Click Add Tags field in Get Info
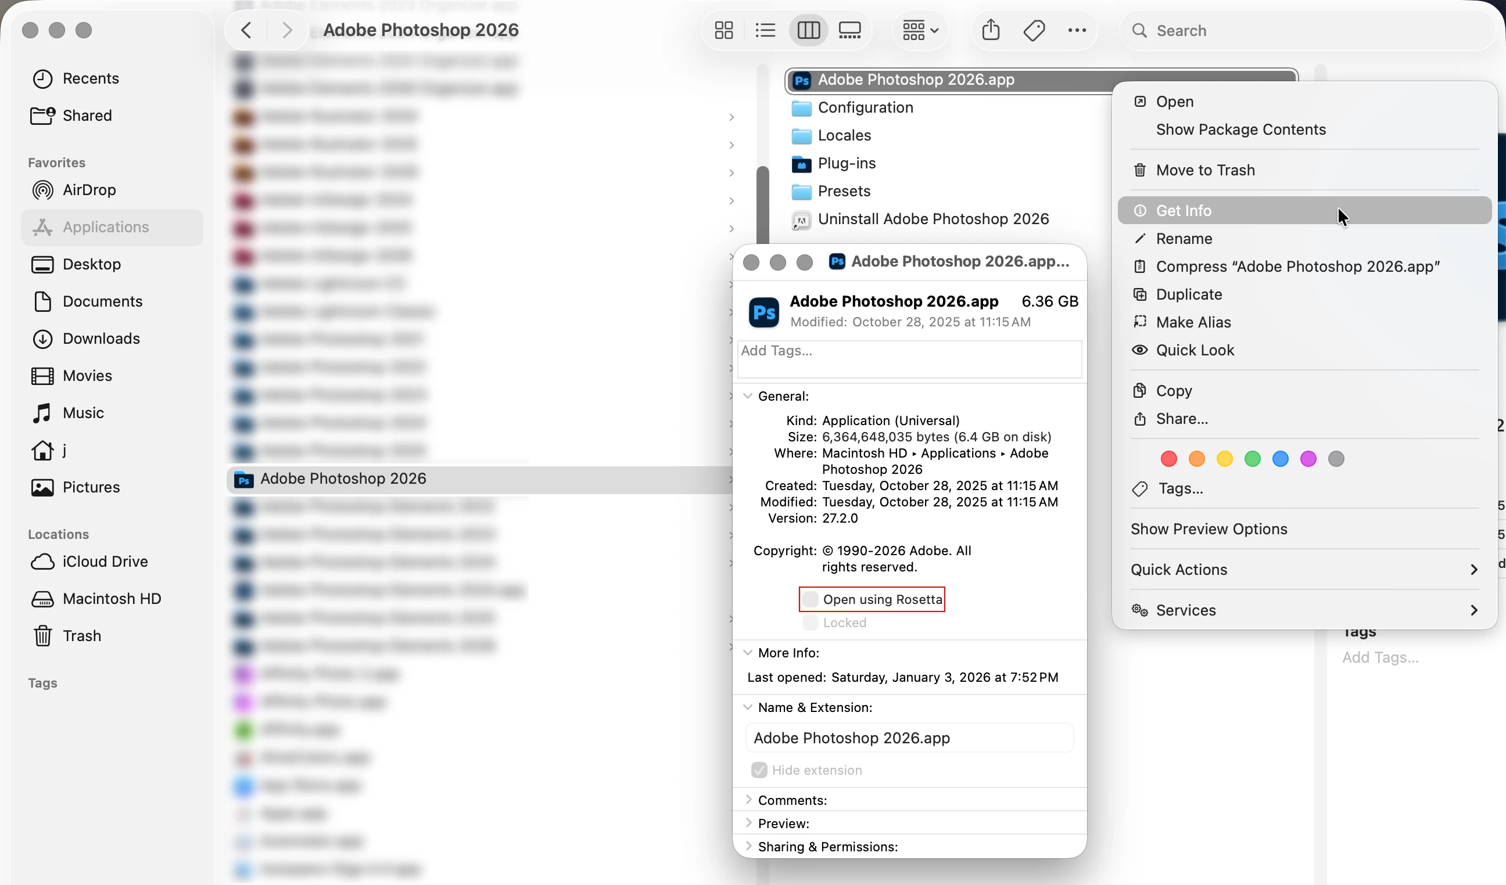The width and height of the screenshot is (1506, 885). [909, 359]
